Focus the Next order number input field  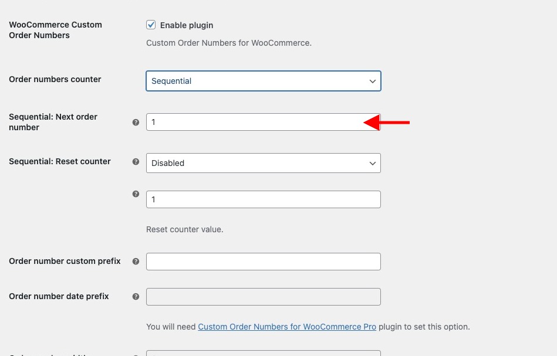click(x=263, y=122)
